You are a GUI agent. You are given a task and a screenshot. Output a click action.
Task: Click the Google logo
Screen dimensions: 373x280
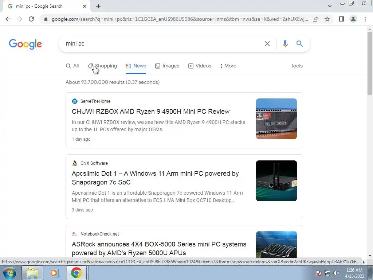coord(25,44)
